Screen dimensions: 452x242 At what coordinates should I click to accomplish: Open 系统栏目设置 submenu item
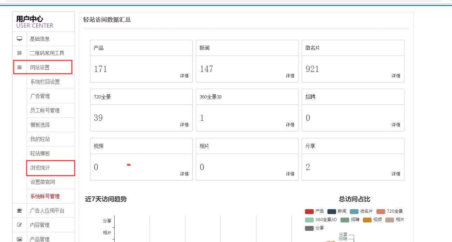pos(45,82)
